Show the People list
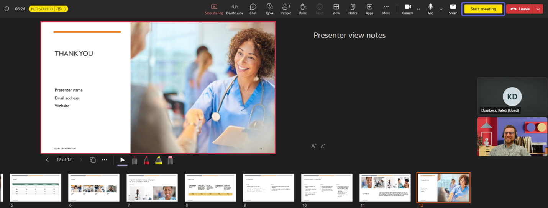The width and height of the screenshot is (548, 208). [x=286, y=9]
